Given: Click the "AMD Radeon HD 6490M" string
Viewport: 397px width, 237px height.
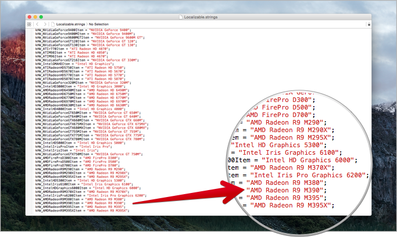Looking at the screenshot, I should click(x=107, y=90).
